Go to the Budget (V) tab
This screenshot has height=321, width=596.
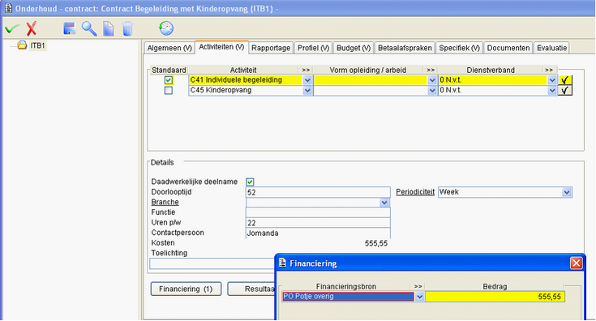354,48
